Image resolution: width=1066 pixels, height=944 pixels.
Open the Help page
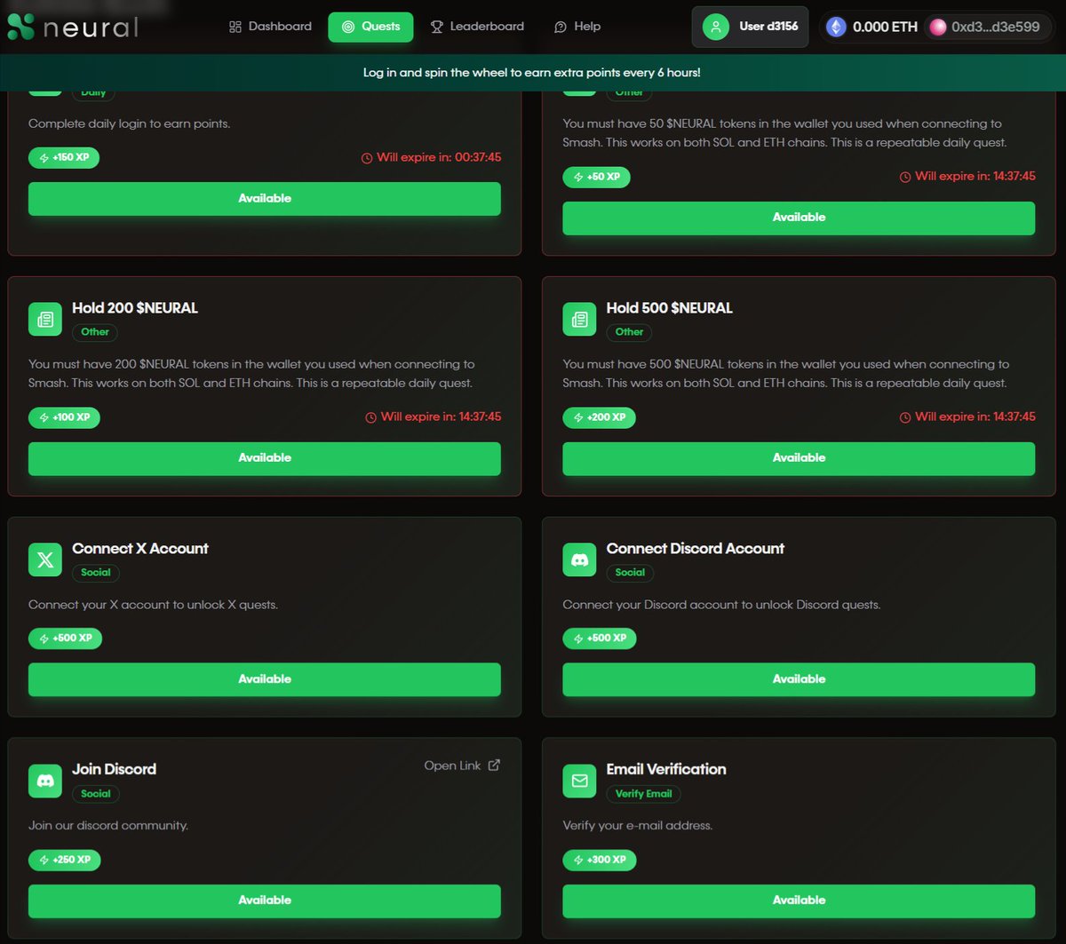pyautogui.click(x=577, y=27)
